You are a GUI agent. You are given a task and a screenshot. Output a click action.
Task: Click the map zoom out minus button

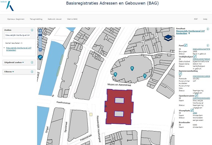(x=40, y=50)
